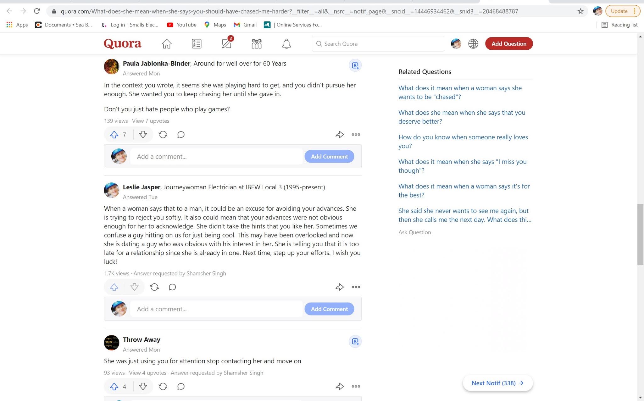Open more options on Leslie Jasper's answer
This screenshot has width=644, height=401.
click(356, 287)
